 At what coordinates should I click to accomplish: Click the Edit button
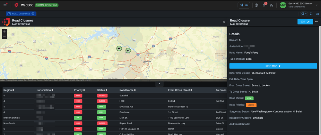tap(305, 22)
